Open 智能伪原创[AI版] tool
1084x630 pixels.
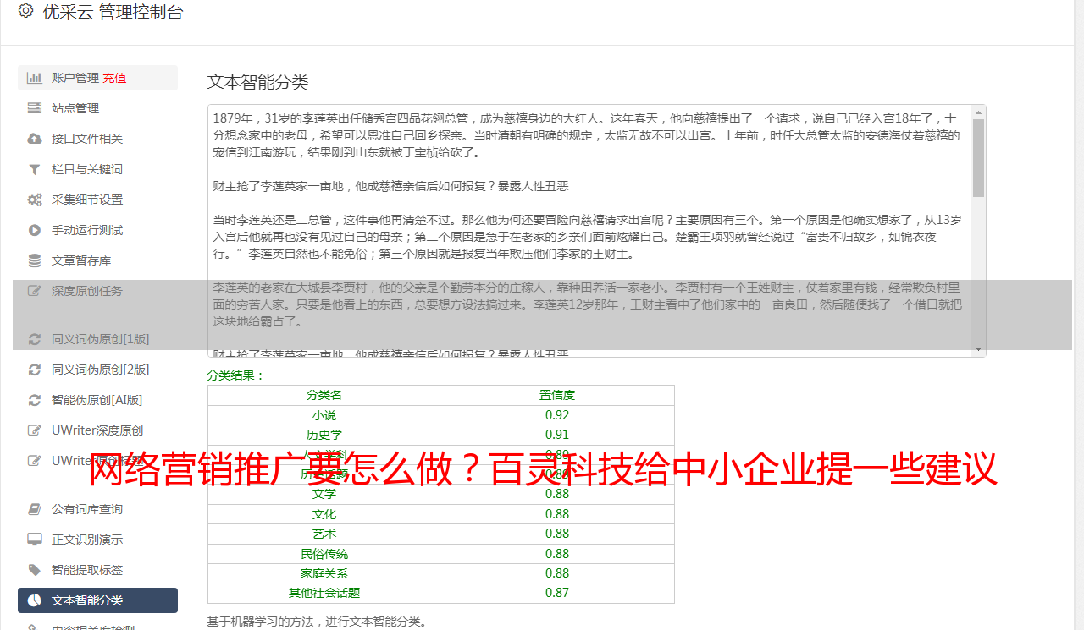[97, 400]
